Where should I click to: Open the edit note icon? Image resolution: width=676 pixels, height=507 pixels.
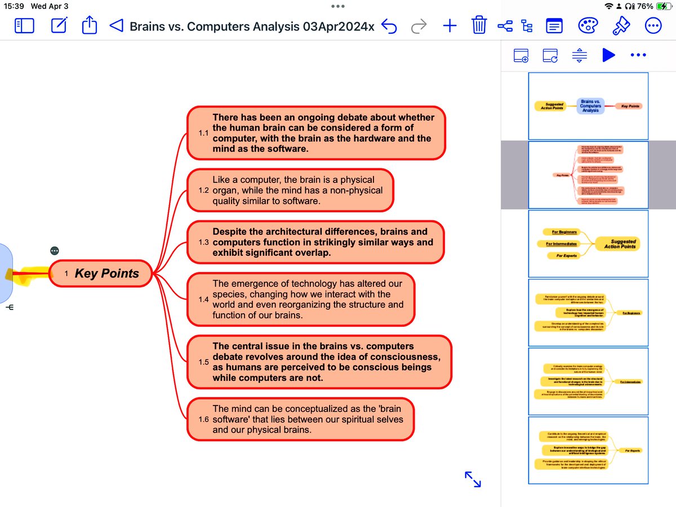59,26
